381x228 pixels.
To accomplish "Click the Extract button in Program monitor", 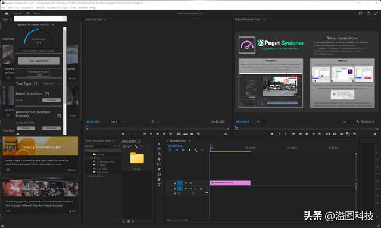I will click(335, 134).
